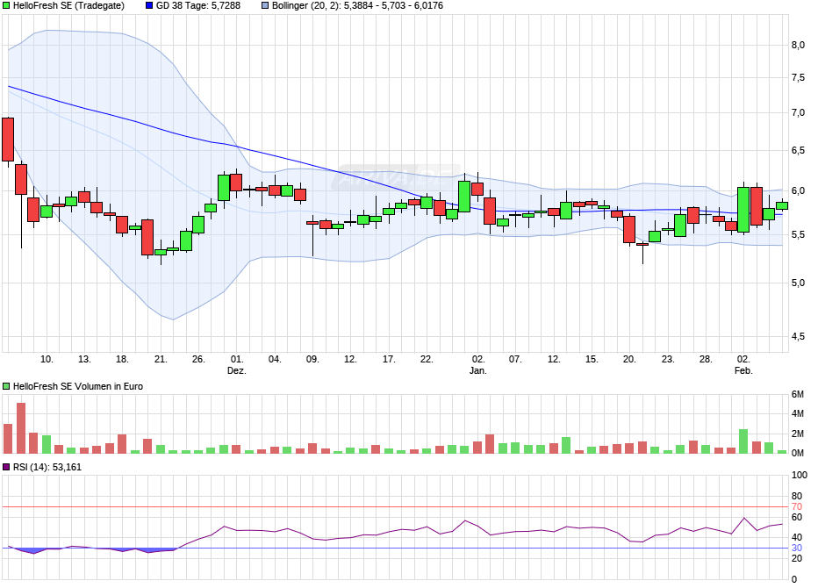This screenshot has width=825, height=588.
Task: Click the 7,0 price axis label
Action: (798, 112)
